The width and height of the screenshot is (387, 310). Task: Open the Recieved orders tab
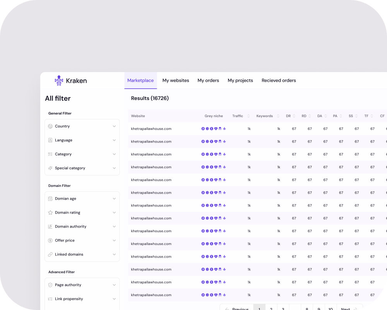[279, 80]
